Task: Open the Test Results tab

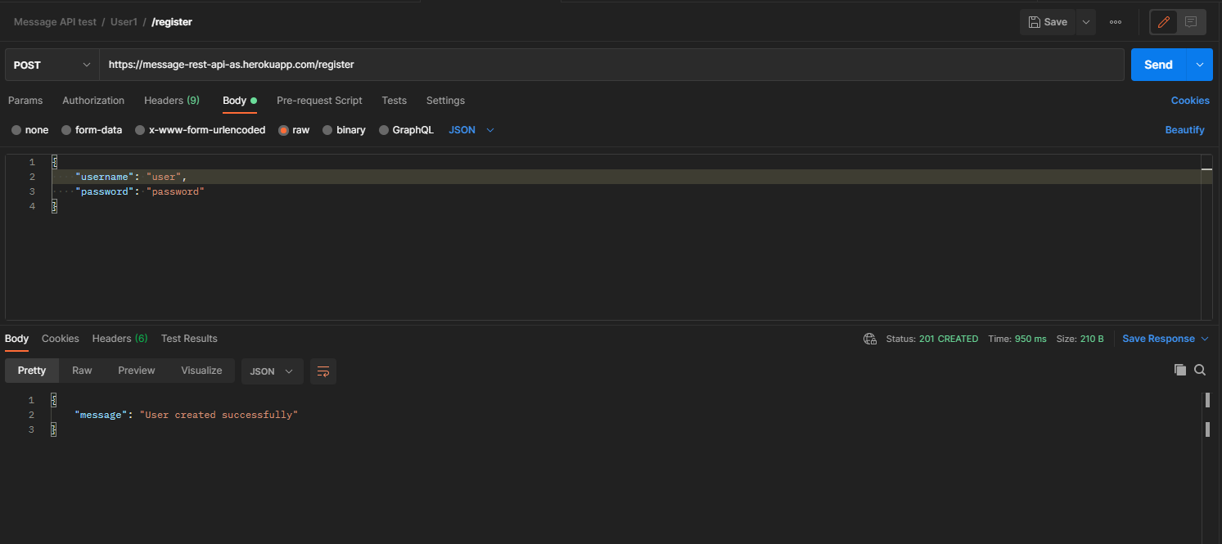Action: click(x=189, y=339)
